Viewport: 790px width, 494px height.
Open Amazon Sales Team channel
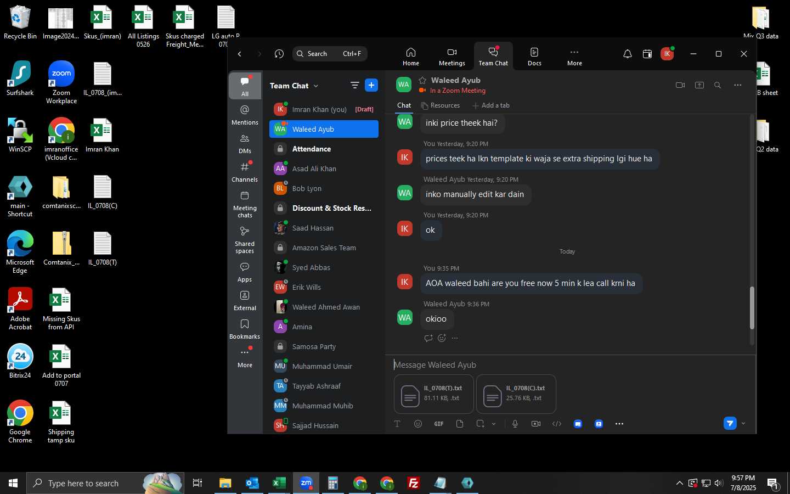coord(324,248)
